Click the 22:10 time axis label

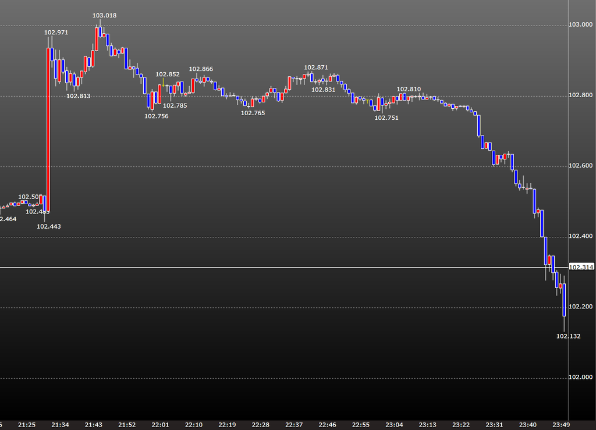click(194, 425)
